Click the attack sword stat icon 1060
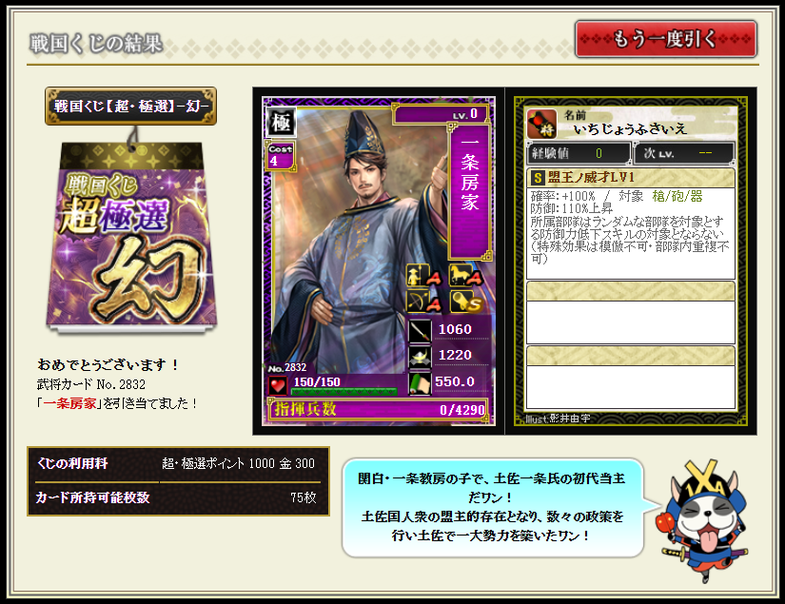The width and height of the screenshot is (785, 604). pos(420,330)
